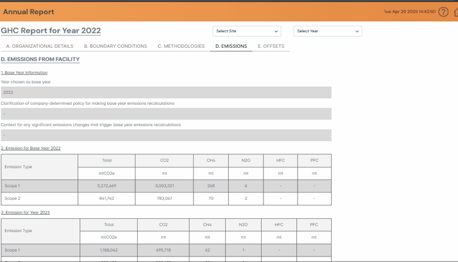Expand the Select Year dropdown
The height and width of the screenshot is (262, 458).
point(327,31)
